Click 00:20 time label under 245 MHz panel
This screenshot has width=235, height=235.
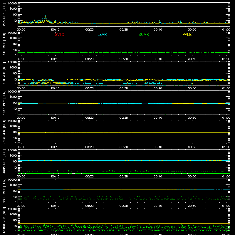90,30
